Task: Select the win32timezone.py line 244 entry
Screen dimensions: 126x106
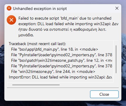Action: [53, 71]
